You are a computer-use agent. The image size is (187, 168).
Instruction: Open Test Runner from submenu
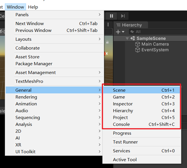pos(142,142)
